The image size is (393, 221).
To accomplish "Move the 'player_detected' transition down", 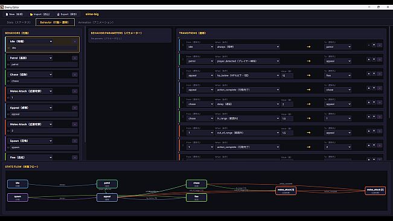I will pyautogui.click(x=374, y=59).
